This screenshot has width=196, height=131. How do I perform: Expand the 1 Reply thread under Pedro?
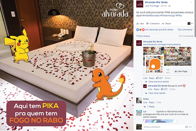pyautogui.click(x=151, y=107)
